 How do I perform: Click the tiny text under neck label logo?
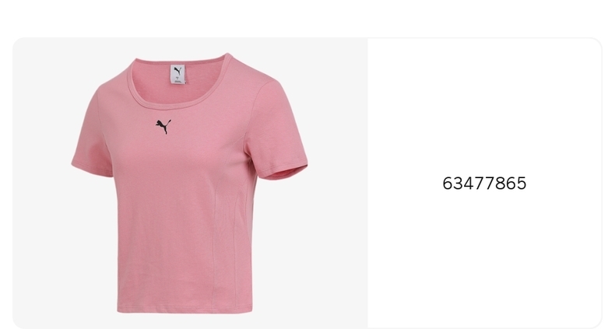(177, 80)
